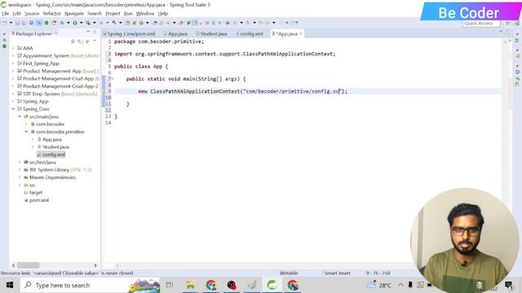Expand the com.becoder package
This screenshot has width=522, height=293.
click(x=26, y=125)
